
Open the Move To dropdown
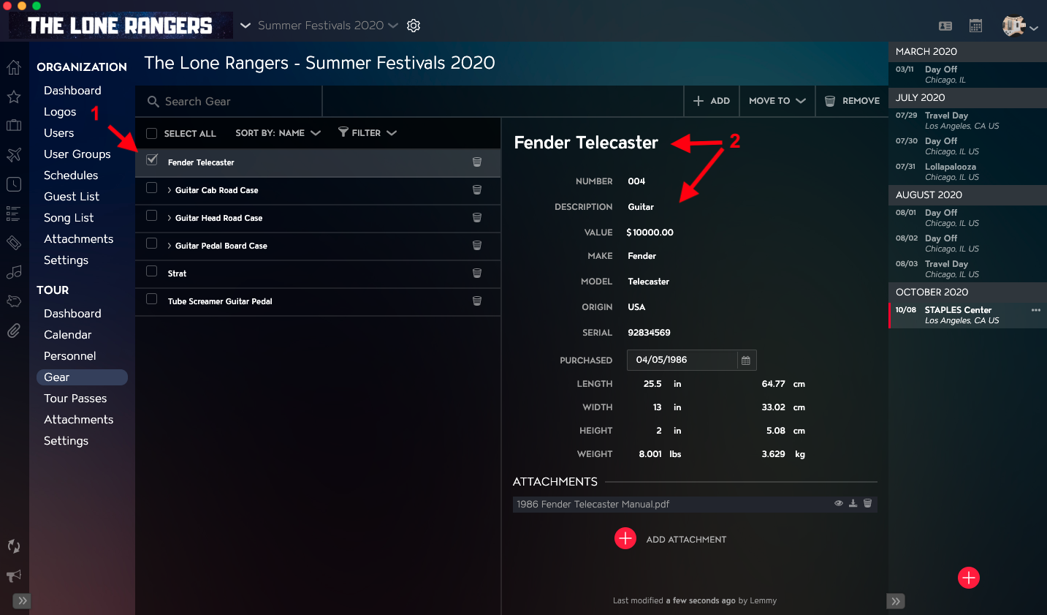777,101
